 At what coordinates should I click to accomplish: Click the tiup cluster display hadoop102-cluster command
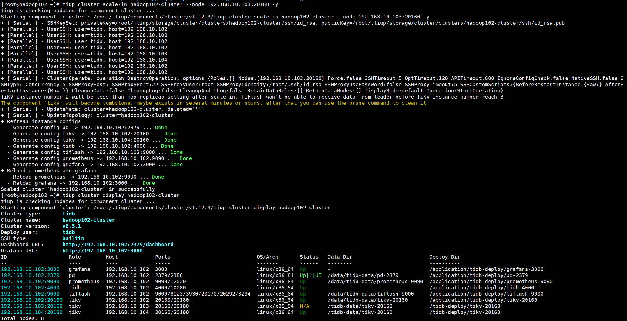121,195
